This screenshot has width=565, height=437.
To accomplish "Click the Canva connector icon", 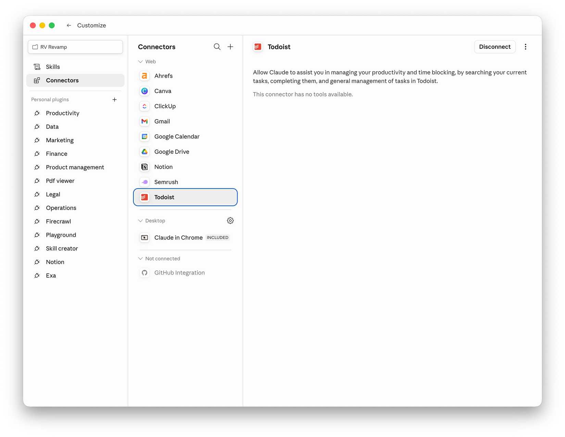I will tap(145, 91).
